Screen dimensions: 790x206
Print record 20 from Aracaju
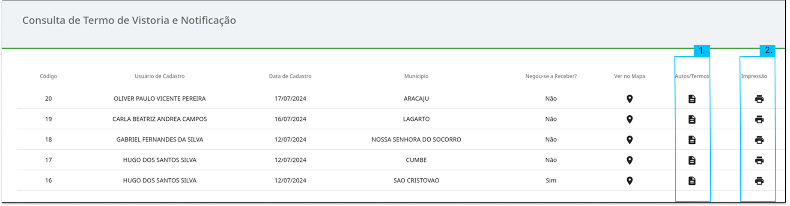(x=759, y=99)
